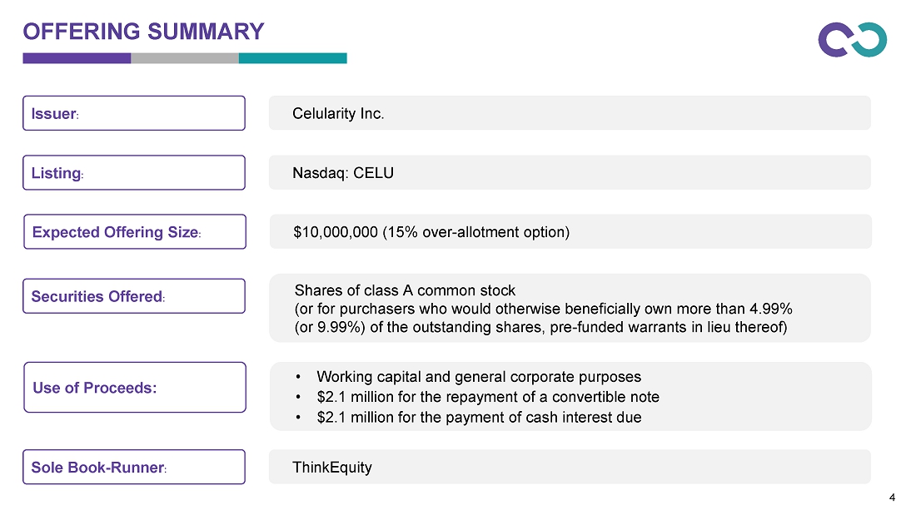Select the teal segment of the title bar
Viewport: 916px width, 515px height.
[x=292, y=58]
